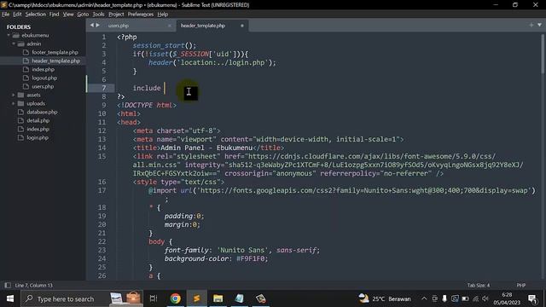Click the session_start line of code
Image resolution: width=546 pixels, height=307 pixels.
165,45
